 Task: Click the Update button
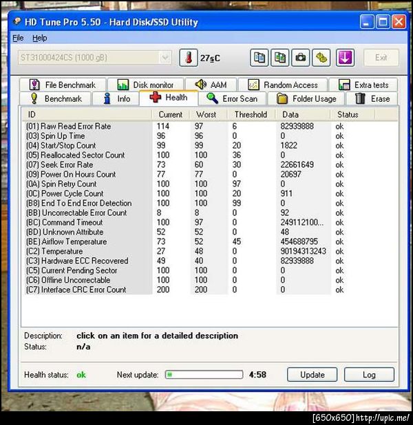312,375
